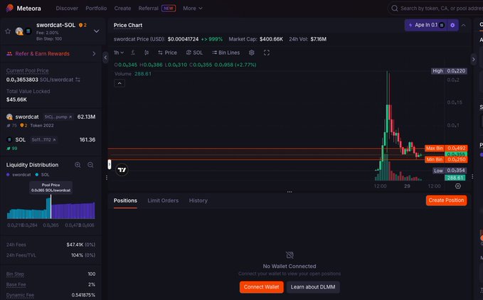Viewport: 483px width, 300px height.
Task: Open the Discover page
Action: [67, 9]
